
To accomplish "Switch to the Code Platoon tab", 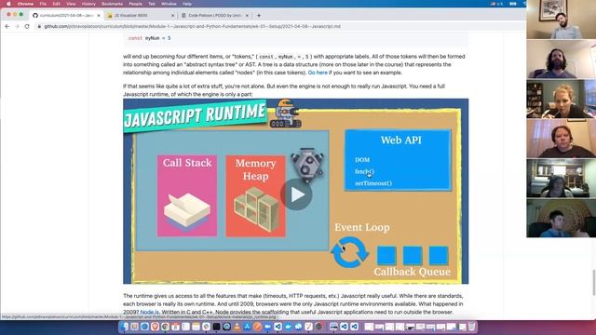I will click(x=215, y=16).
